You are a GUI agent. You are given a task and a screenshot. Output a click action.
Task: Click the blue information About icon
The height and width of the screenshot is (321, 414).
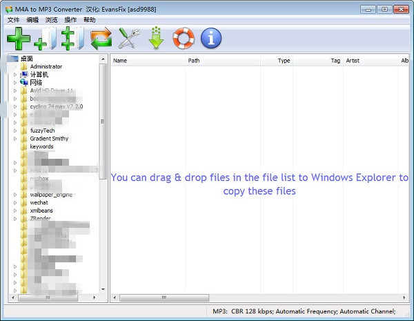pyautogui.click(x=210, y=38)
